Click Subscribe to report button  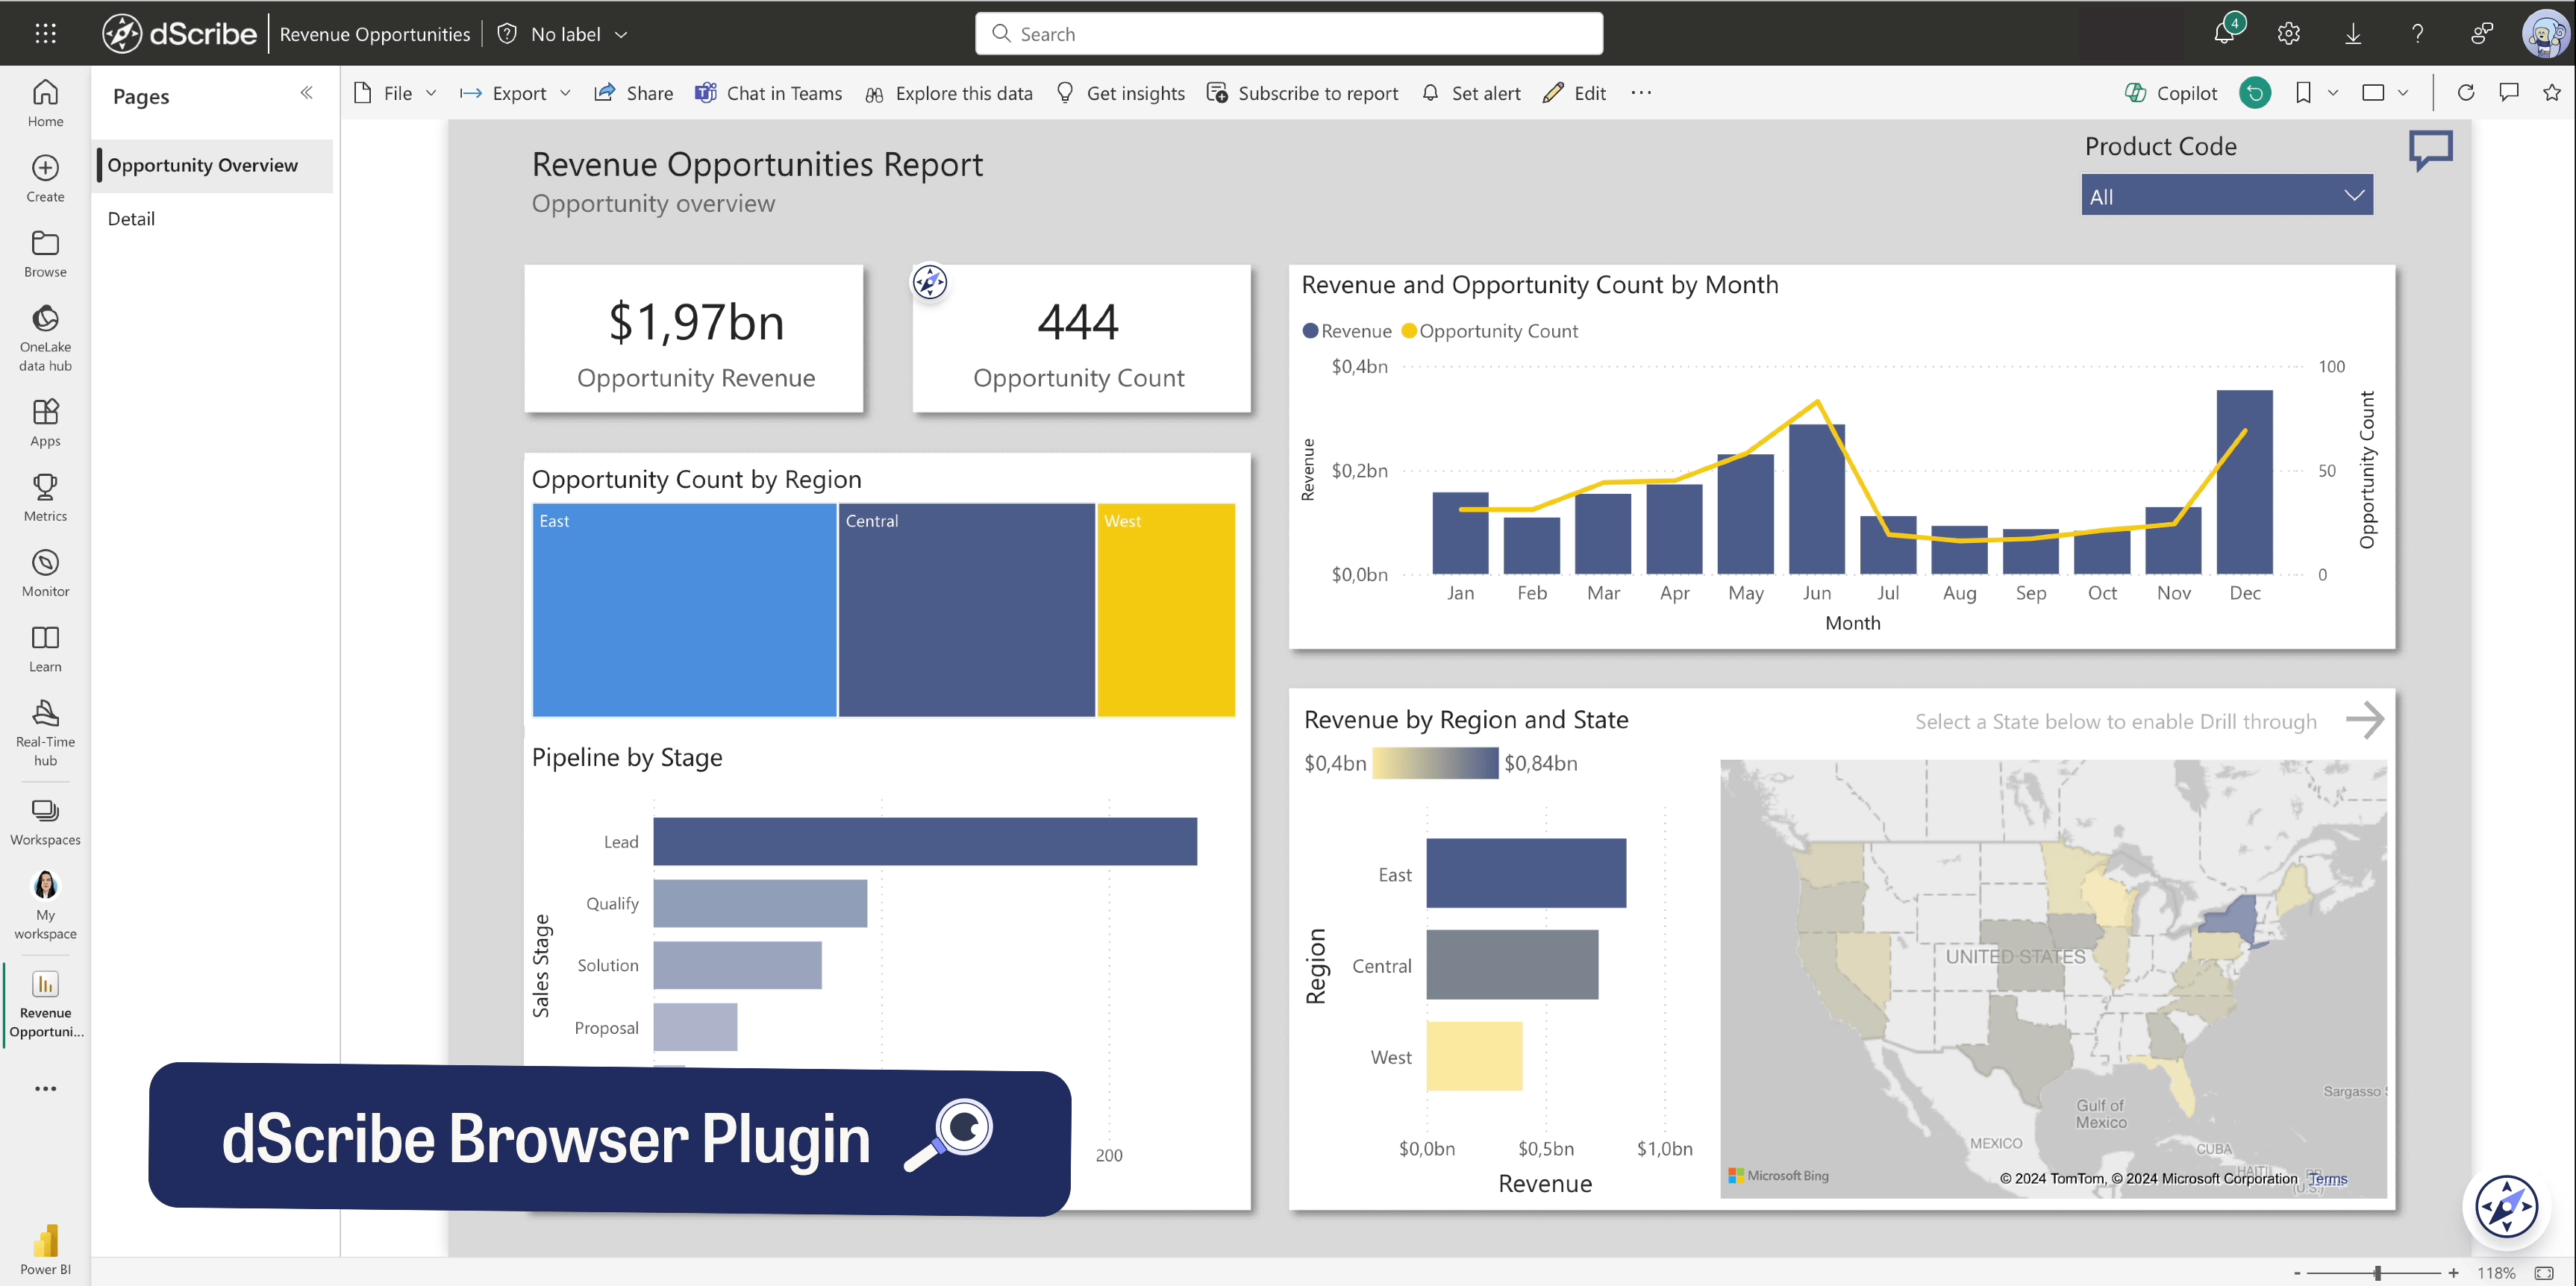pos(1303,93)
